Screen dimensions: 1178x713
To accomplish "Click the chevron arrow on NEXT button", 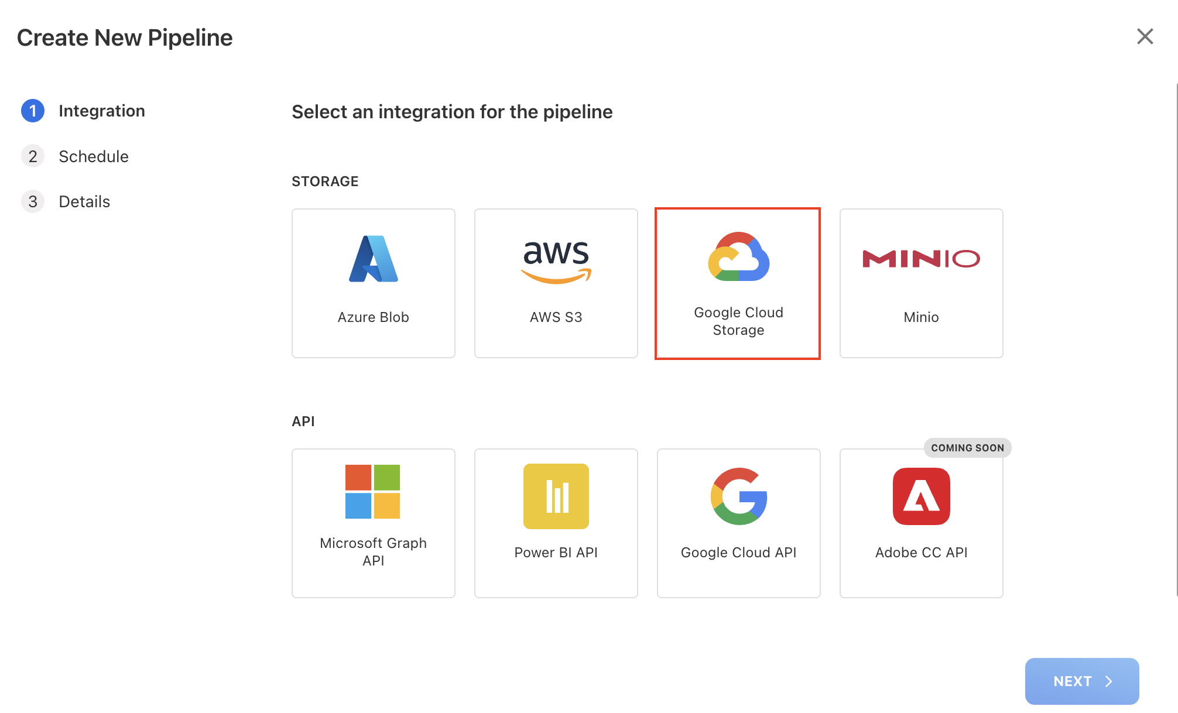I will coord(1109,681).
